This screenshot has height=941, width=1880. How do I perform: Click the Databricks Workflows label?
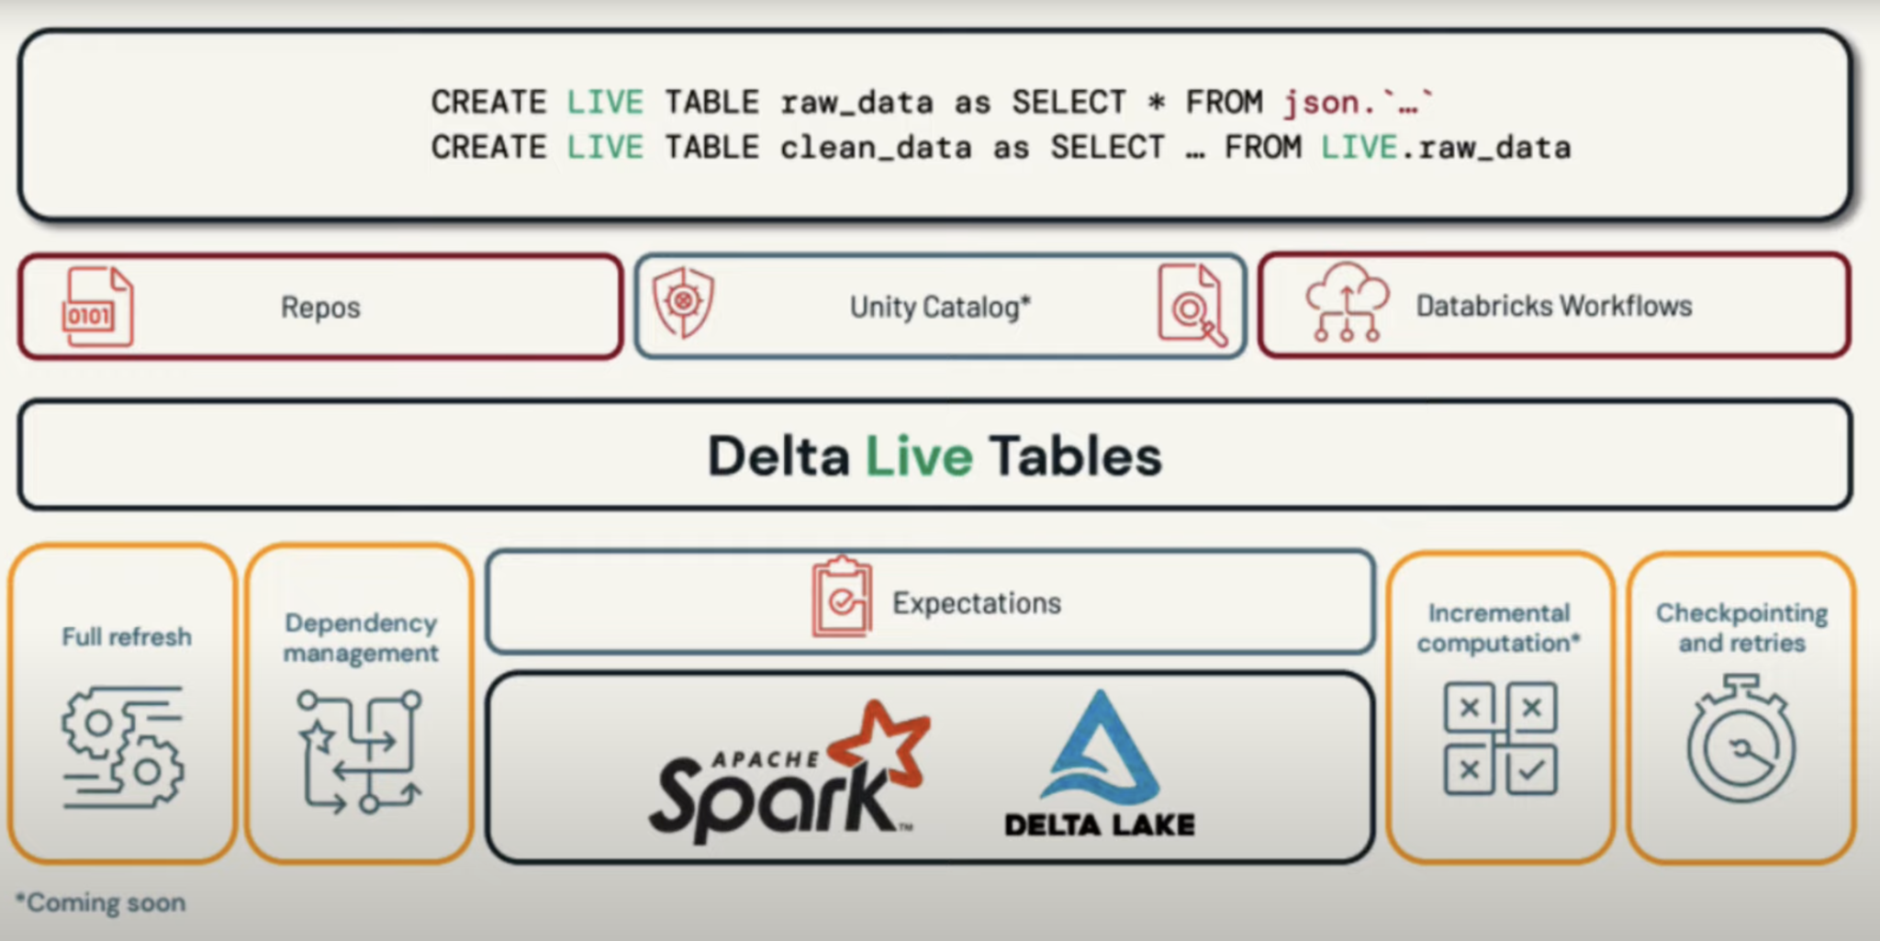click(1553, 306)
